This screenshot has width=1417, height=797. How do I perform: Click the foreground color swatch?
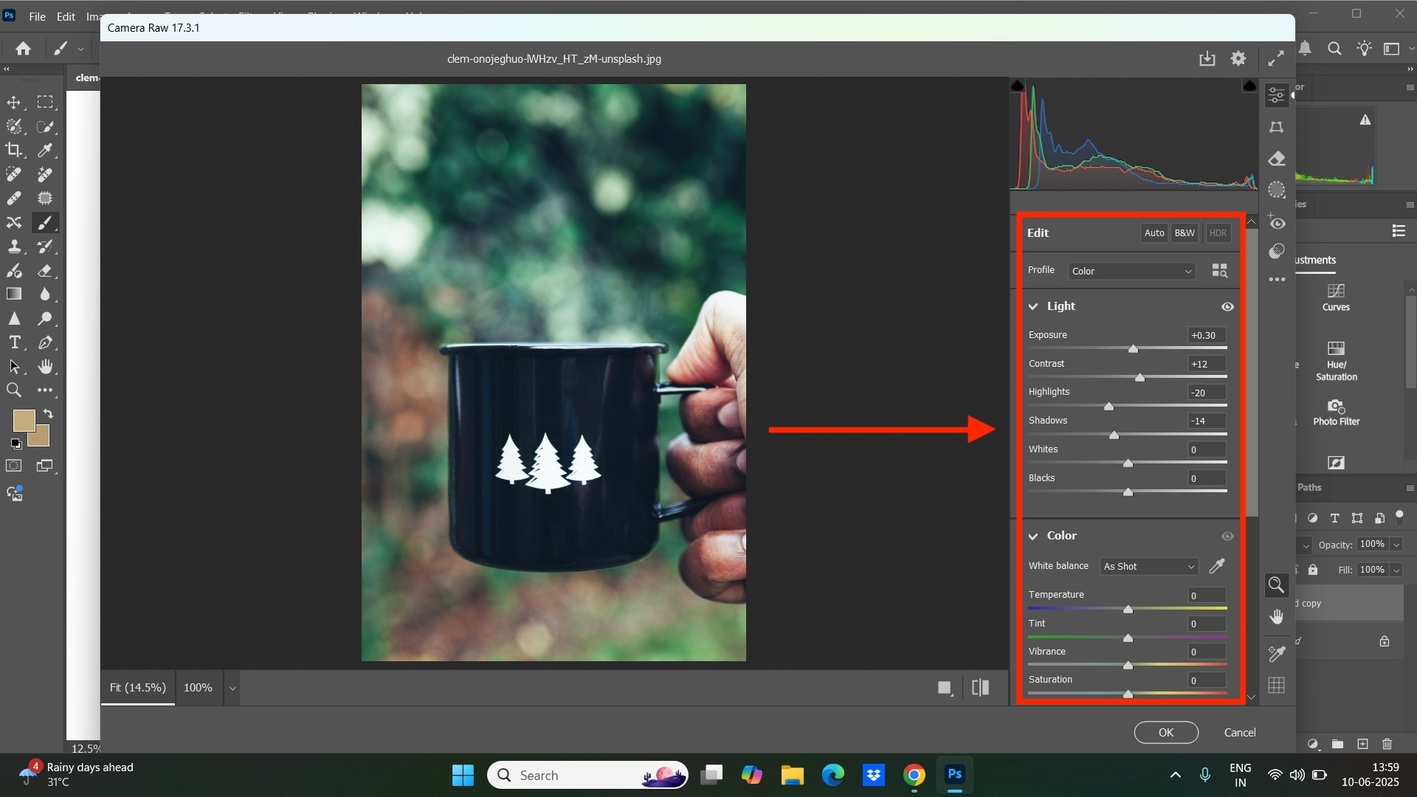click(23, 420)
